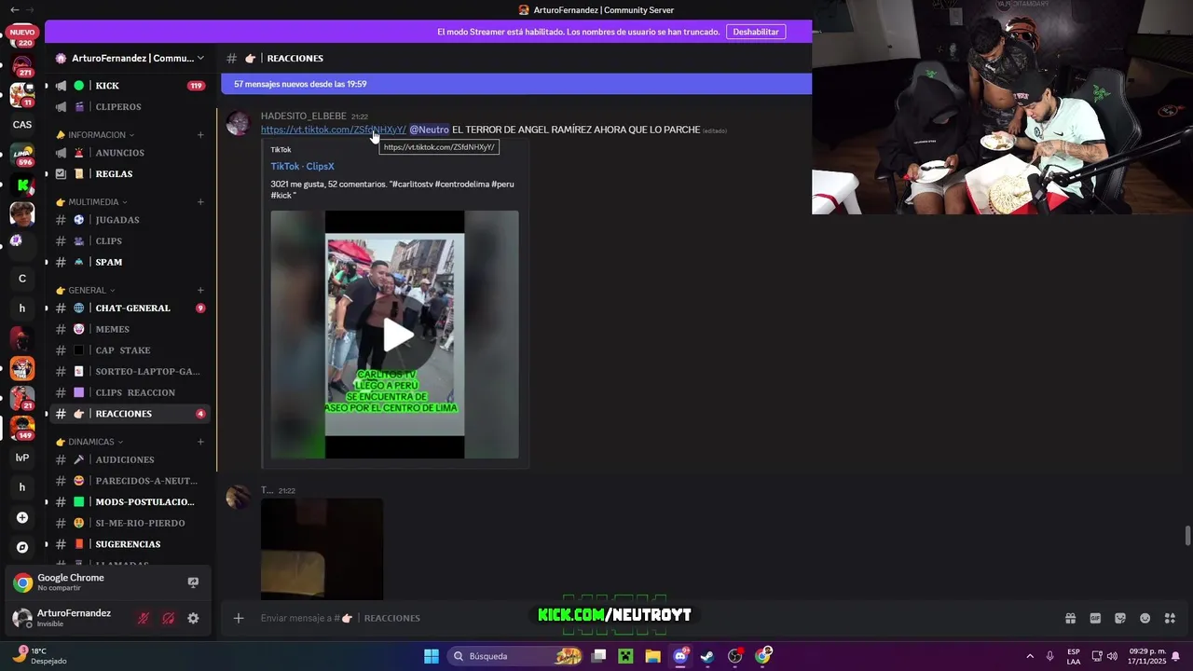Viewport: 1193px width, 671px height.
Task: Open the ArturoFernandez server dropdown
Action: pos(130,58)
